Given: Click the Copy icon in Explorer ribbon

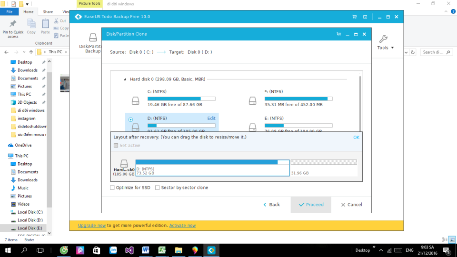Looking at the screenshot, I should click(31, 24).
